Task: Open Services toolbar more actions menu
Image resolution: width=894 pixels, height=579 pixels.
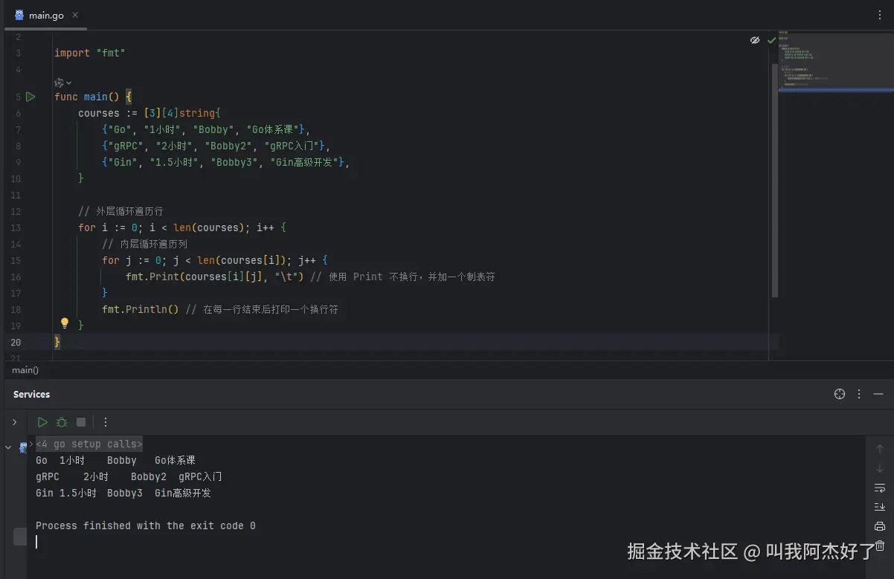Action: click(x=105, y=422)
